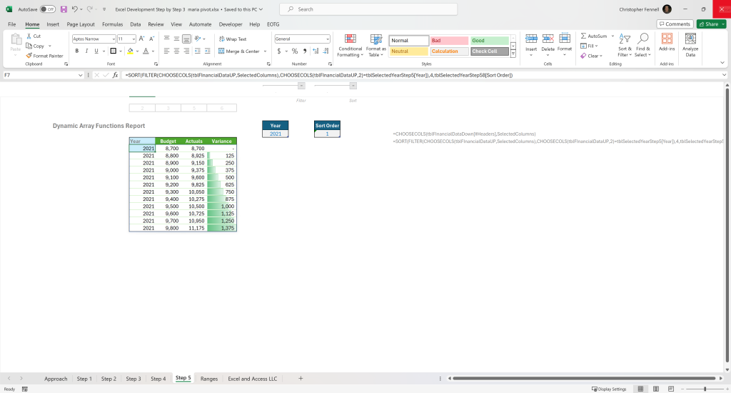731x393 pixels.
Task: Open Format as Table gallery
Action: click(375, 45)
